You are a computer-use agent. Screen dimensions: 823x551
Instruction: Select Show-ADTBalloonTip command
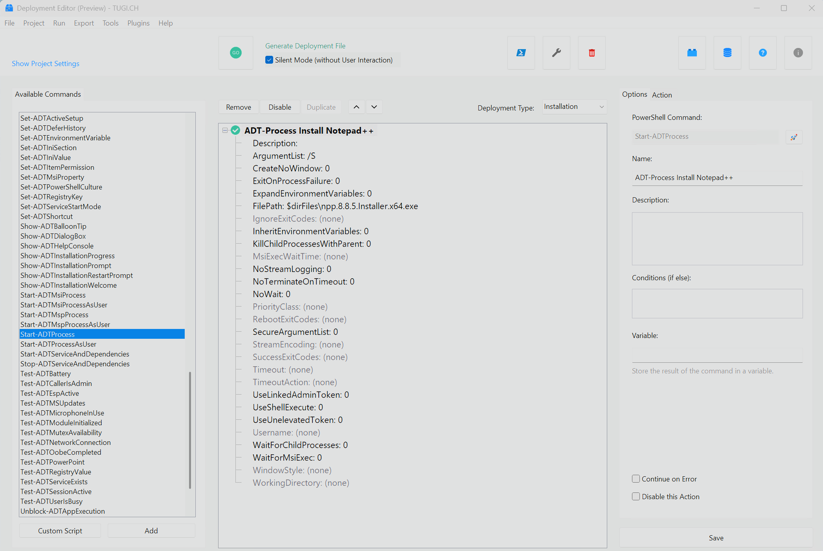point(53,226)
